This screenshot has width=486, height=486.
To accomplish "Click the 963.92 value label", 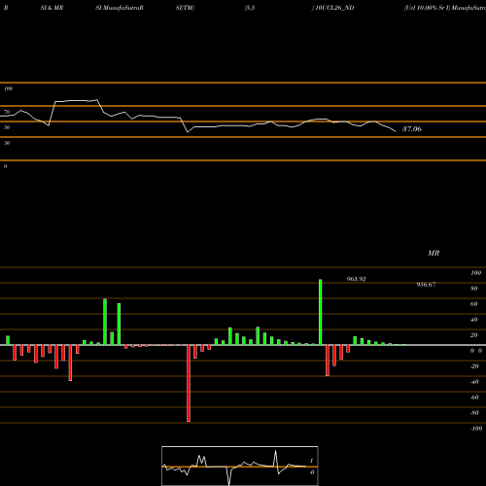I will [357, 279].
